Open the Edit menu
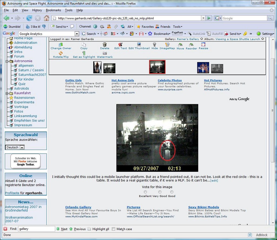 tap(15, 10)
